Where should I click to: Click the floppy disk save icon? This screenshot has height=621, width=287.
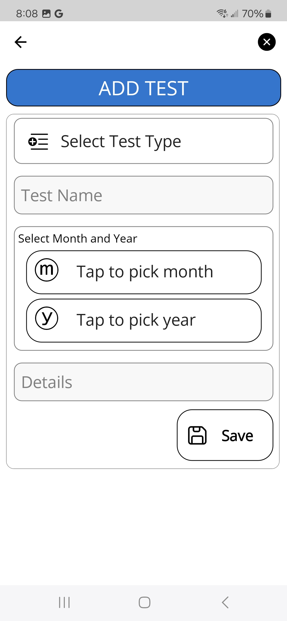pyautogui.click(x=197, y=435)
